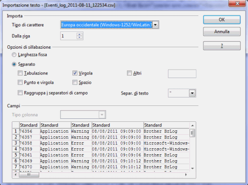Screen dimensions: 248x185
Task: Click the vertical scrollbar thumb in preview
Action: click(192, 133)
